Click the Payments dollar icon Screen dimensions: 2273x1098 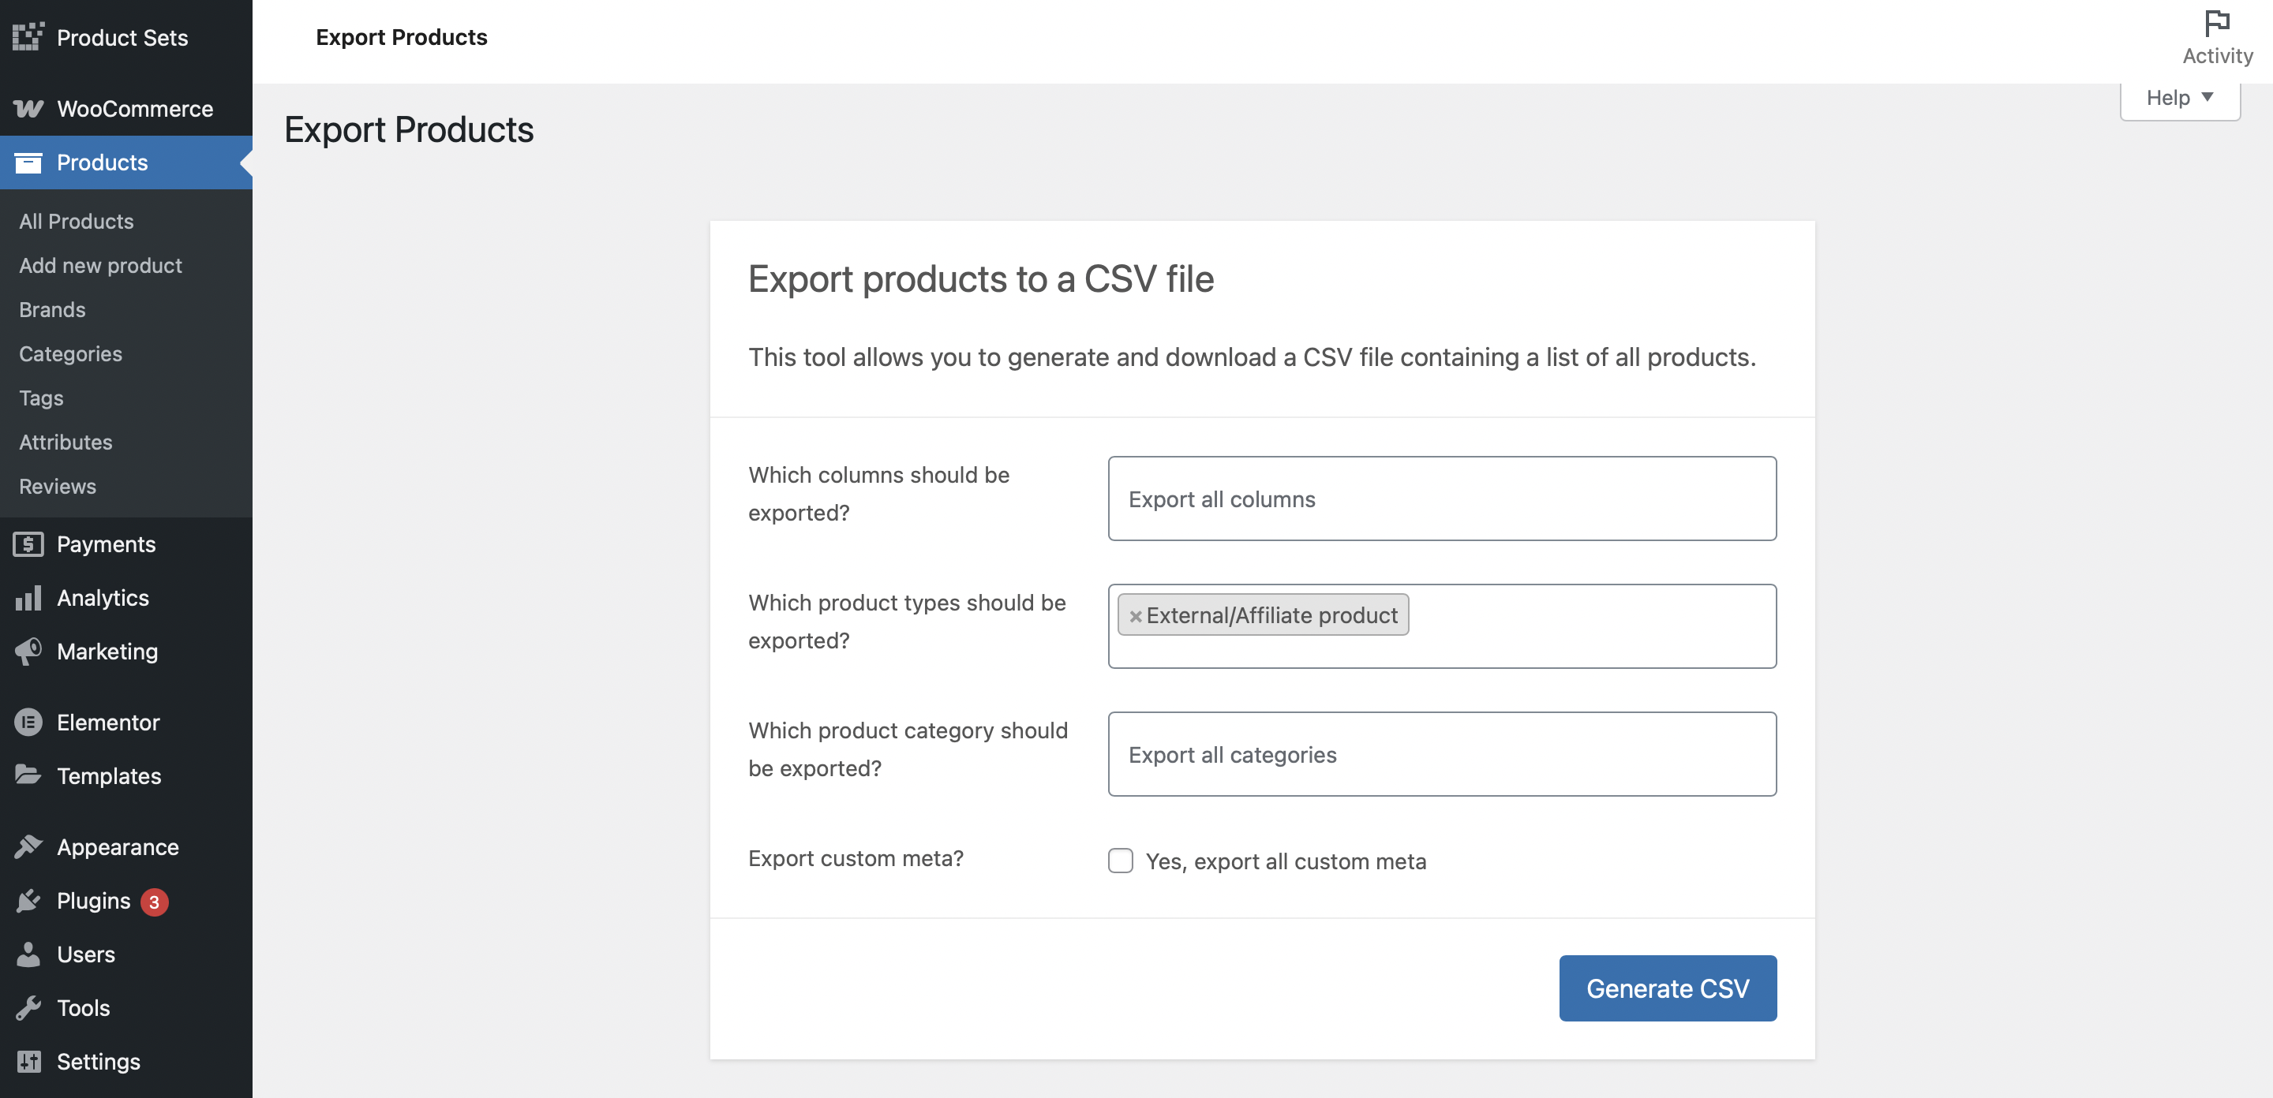(28, 544)
